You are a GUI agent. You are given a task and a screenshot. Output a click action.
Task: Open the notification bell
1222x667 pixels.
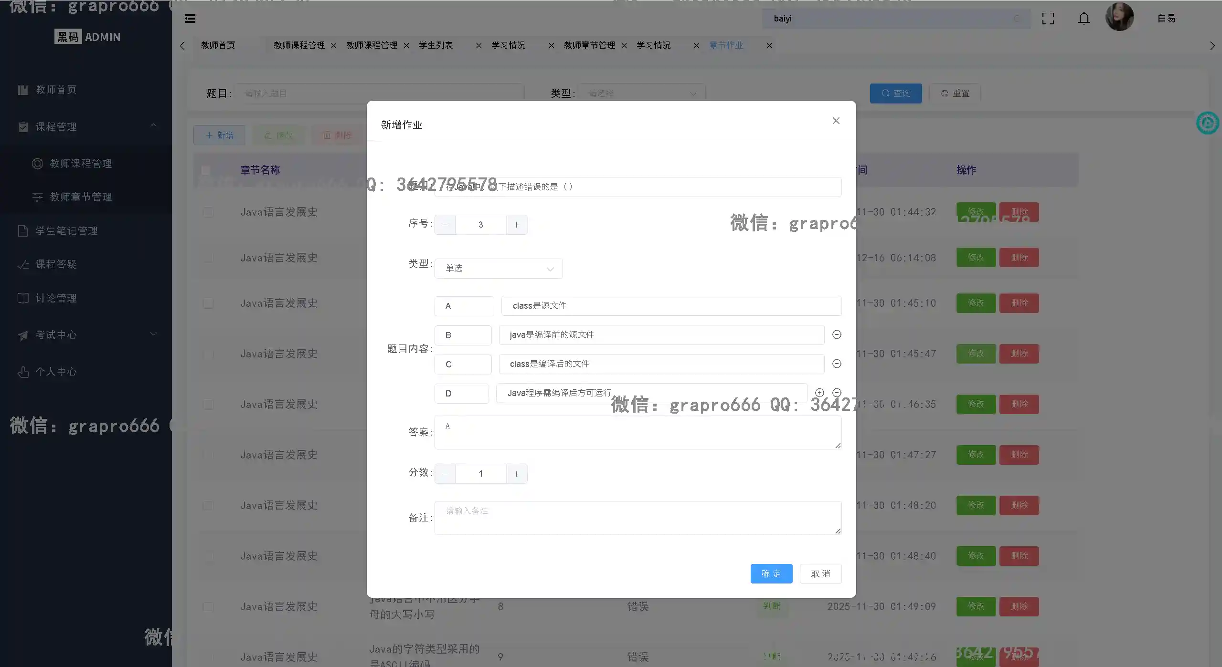coord(1084,19)
